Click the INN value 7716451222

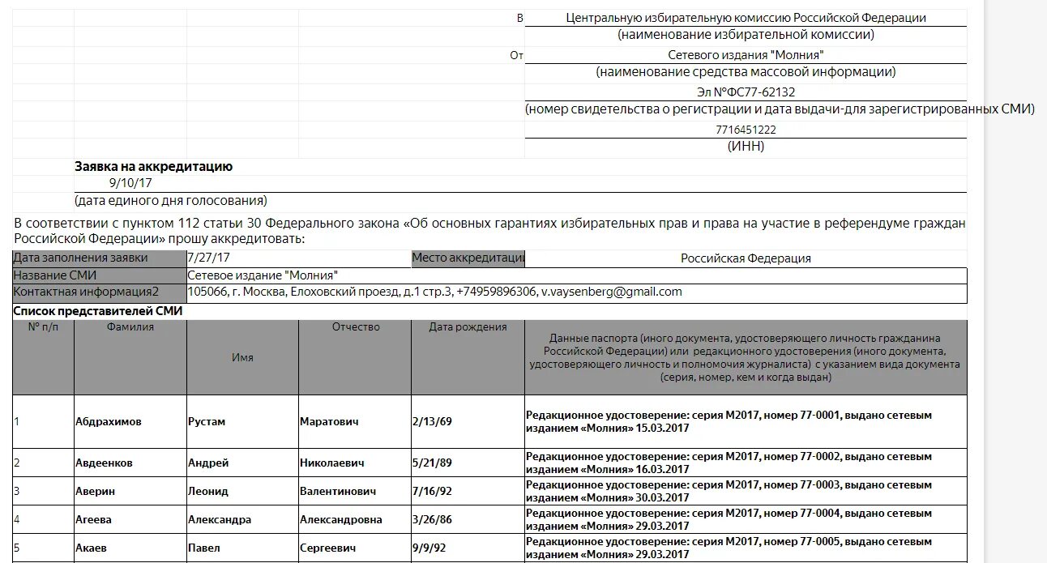click(746, 130)
